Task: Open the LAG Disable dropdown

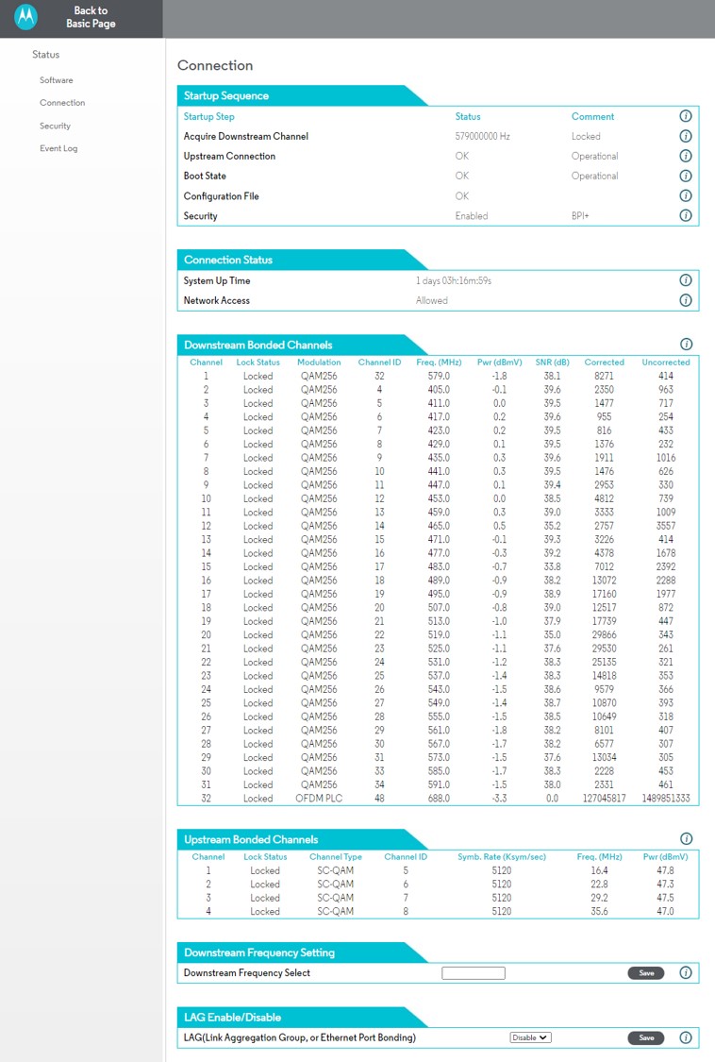Action: click(530, 1037)
